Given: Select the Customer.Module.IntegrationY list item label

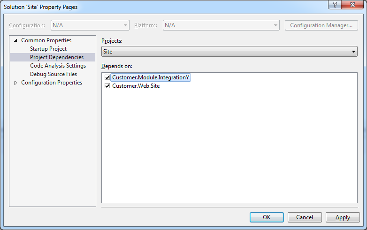Looking at the screenshot, I should click(x=150, y=77).
